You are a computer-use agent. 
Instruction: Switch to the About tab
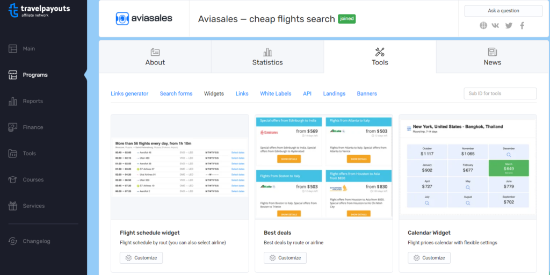[155, 57]
